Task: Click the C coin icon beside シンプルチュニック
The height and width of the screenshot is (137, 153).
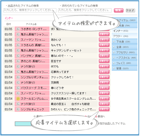Action: 18,109
